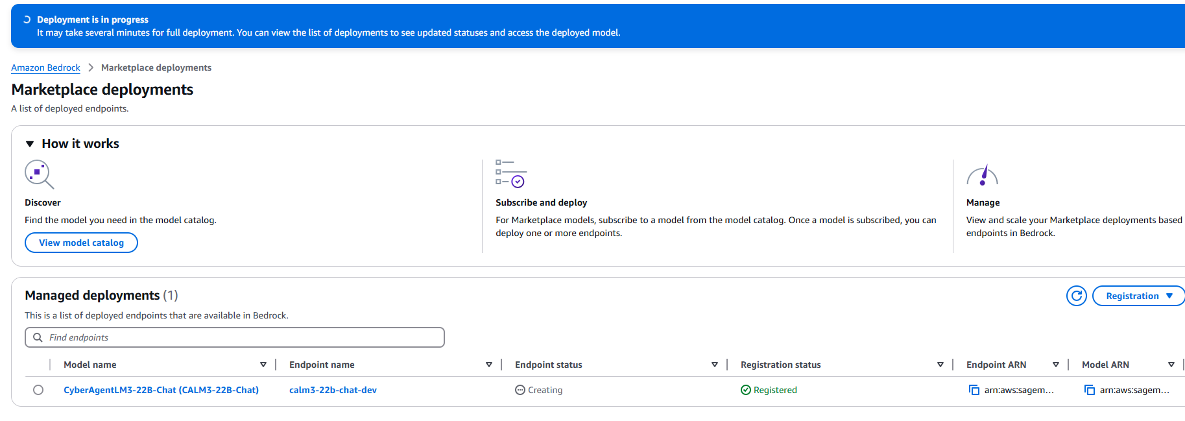Click the Manage gauge icon
1185x421 pixels.
(x=982, y=175)
